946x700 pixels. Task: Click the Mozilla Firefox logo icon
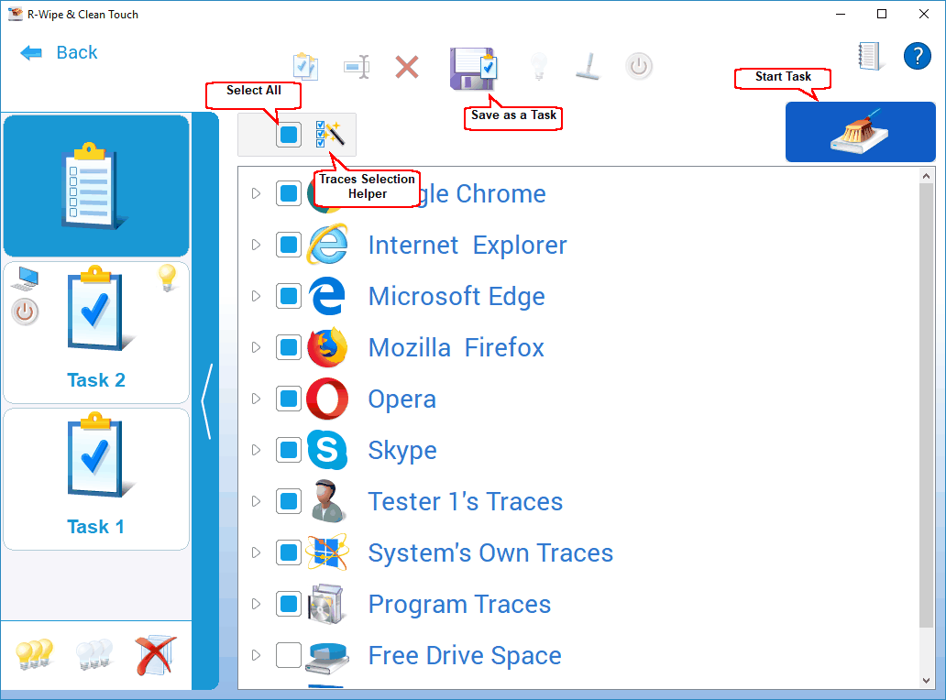(327, 347)
